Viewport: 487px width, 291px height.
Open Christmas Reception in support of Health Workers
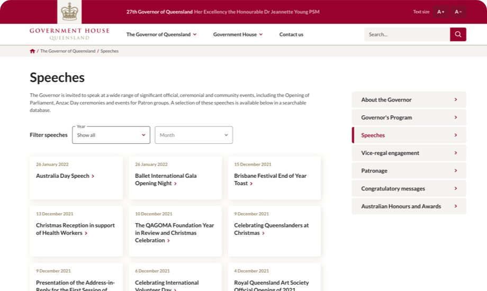pos(75,229)
